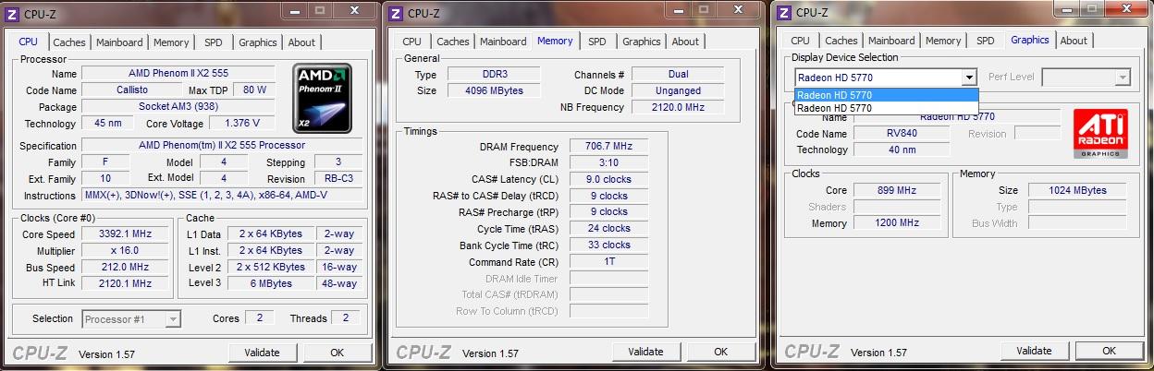Select the Graphics tab in the right window
1154x371 pixels.
(1030, 40)
